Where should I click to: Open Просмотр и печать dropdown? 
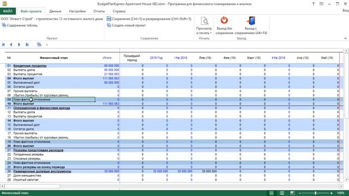coord(204,26)
